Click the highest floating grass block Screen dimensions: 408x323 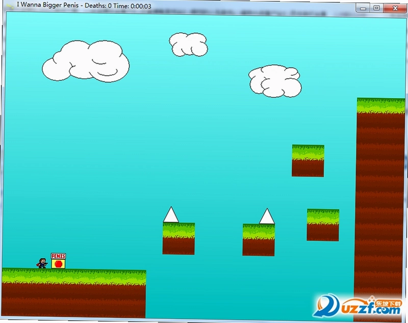[308, 161]
